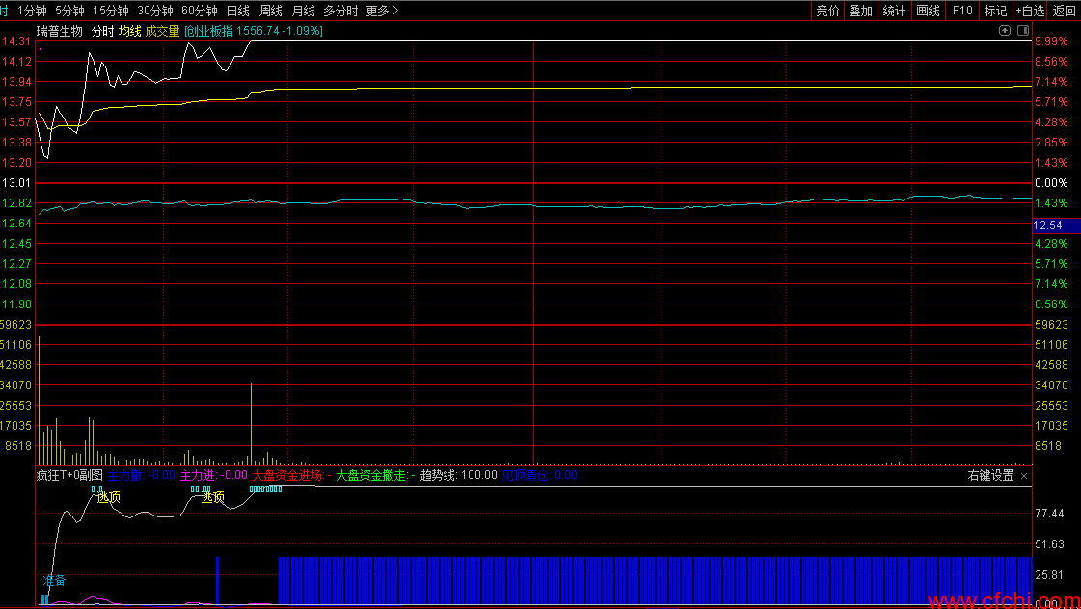The image size is (1081, 609).
Task: Open the 月线 monthly chart tab
Action: point(303,11)
